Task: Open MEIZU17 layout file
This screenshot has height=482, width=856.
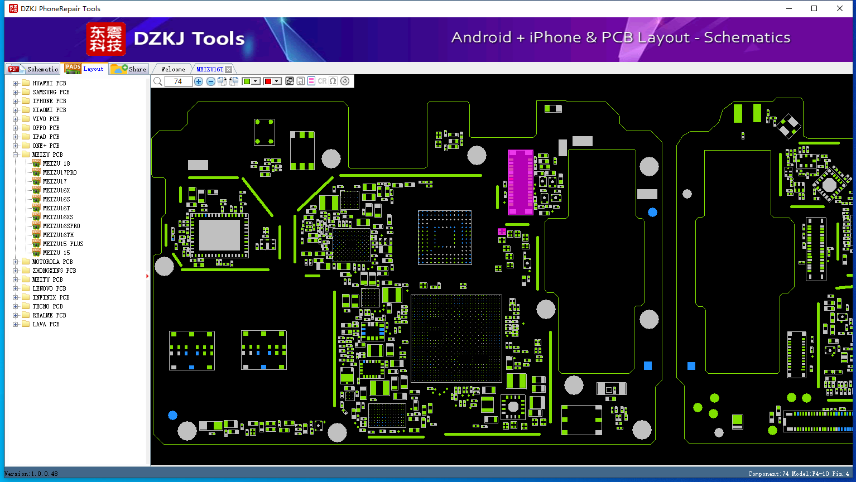Action: (55, 181)
